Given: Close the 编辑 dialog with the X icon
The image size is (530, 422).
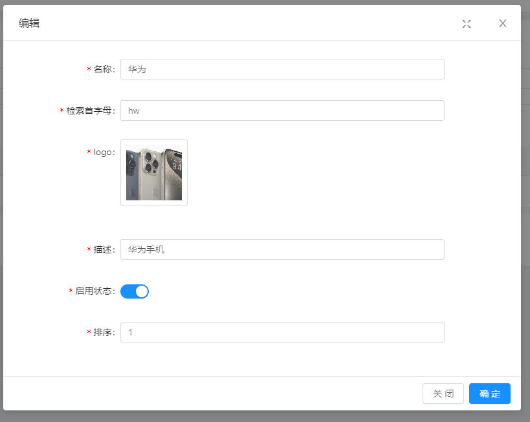Looking at the screenshot, I should point(503,23).
